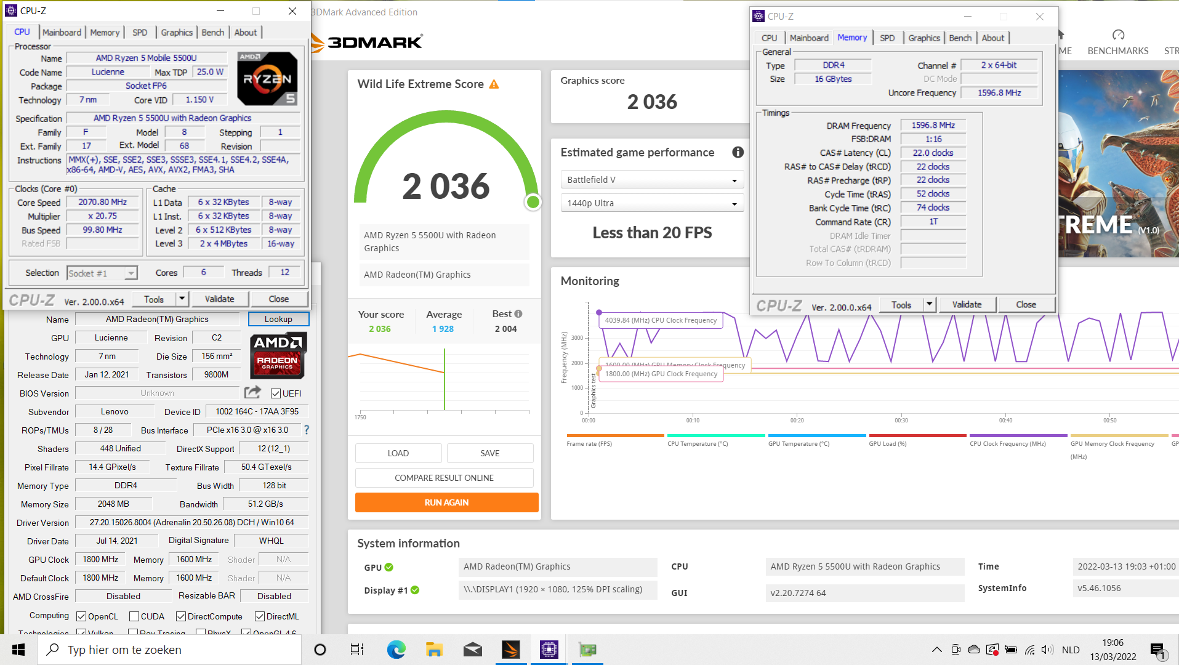The width and height of the screenshot is (1179, 665).
Task: Toggle the UEFI checkbox in GPU-Z
Action: coord(276,393)
